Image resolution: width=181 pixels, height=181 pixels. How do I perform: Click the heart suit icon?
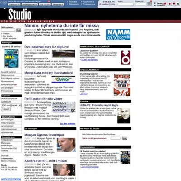pos(174,4)
